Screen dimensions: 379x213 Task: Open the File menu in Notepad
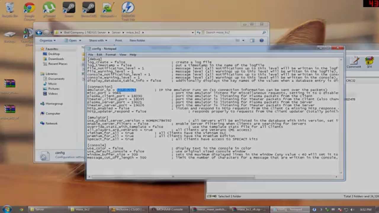pos(91,55)
